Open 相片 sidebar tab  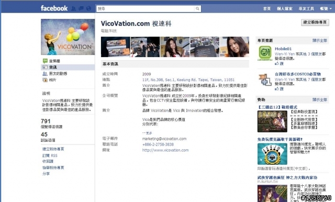(x=52, y=80)
